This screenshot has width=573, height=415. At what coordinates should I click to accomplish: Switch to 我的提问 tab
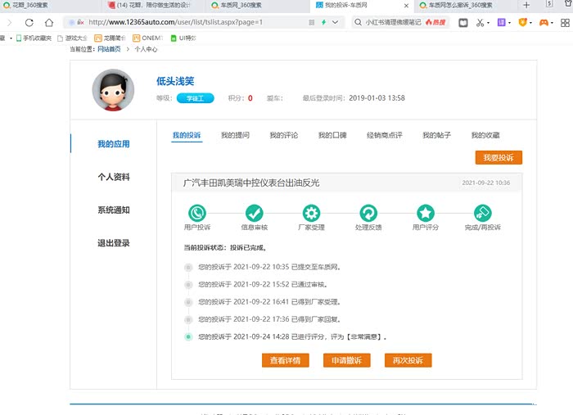pyautogui.click(x=235, y=135)
